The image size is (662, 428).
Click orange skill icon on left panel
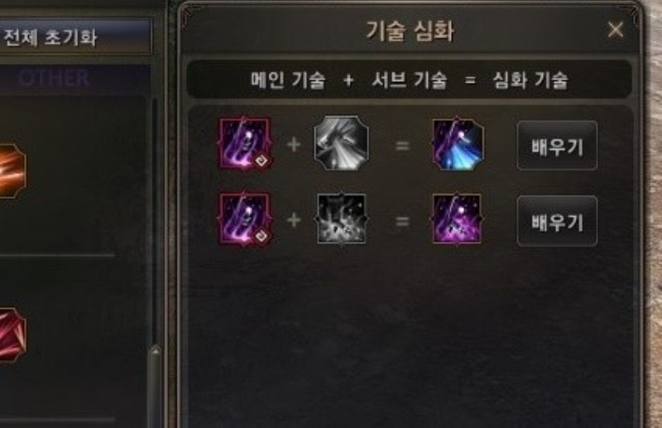[12, 171]
